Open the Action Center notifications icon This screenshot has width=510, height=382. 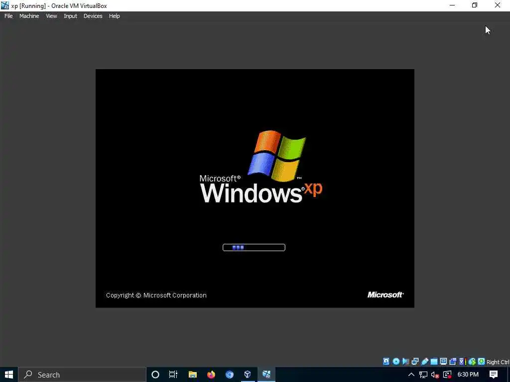pyautogui.click(x=494, y=375)
